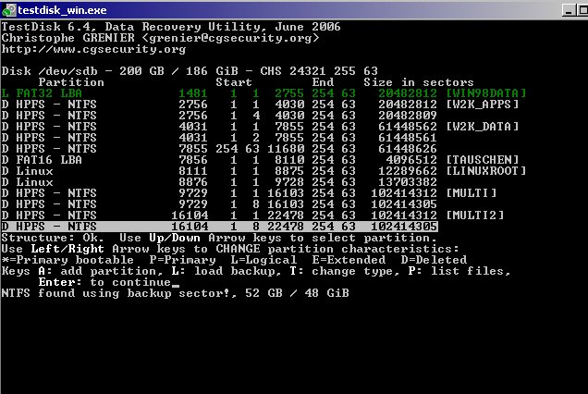Click the [W2K_APPS] partition label

click(x=482, y=105)
